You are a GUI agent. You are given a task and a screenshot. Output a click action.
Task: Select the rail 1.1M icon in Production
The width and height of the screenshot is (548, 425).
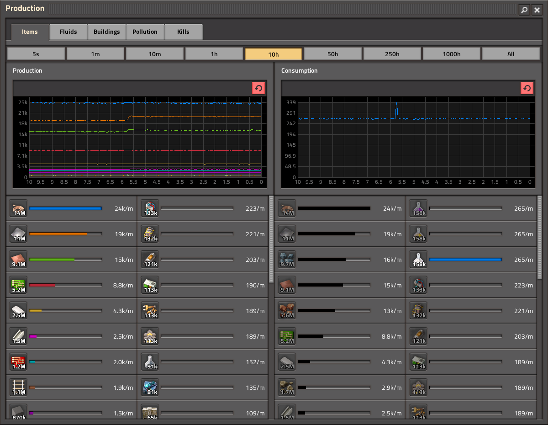point(19,388)
